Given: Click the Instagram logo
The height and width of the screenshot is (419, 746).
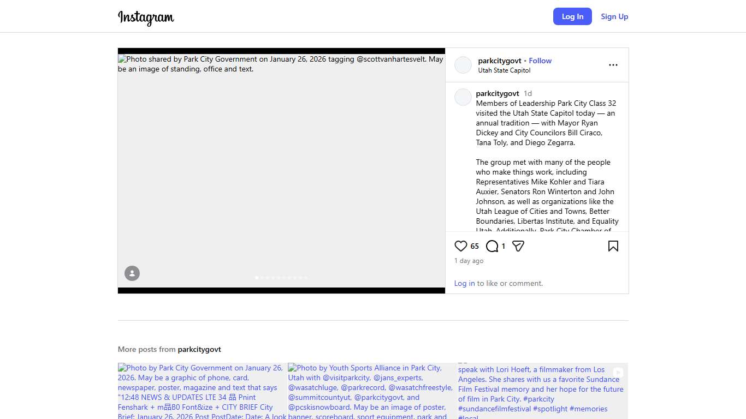Looking at the screenshot, I should click(146, 17).
